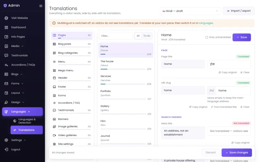Image resolution: width=259 pixels, height=162 pixels.
Task: Click the Banners category icon
Action: click(x=54, y=119)
